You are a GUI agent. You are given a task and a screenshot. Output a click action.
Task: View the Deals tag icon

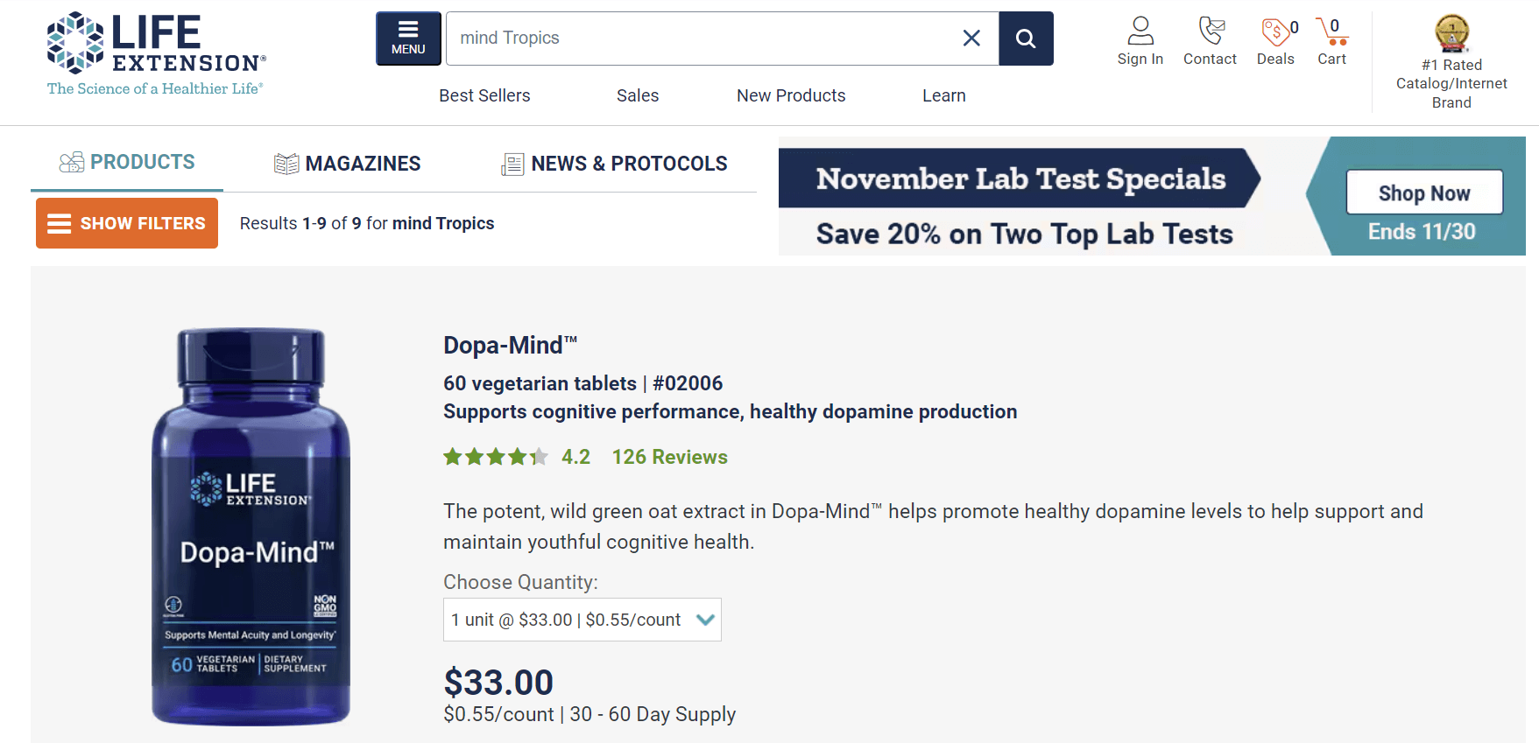(x=1275, y=32)
